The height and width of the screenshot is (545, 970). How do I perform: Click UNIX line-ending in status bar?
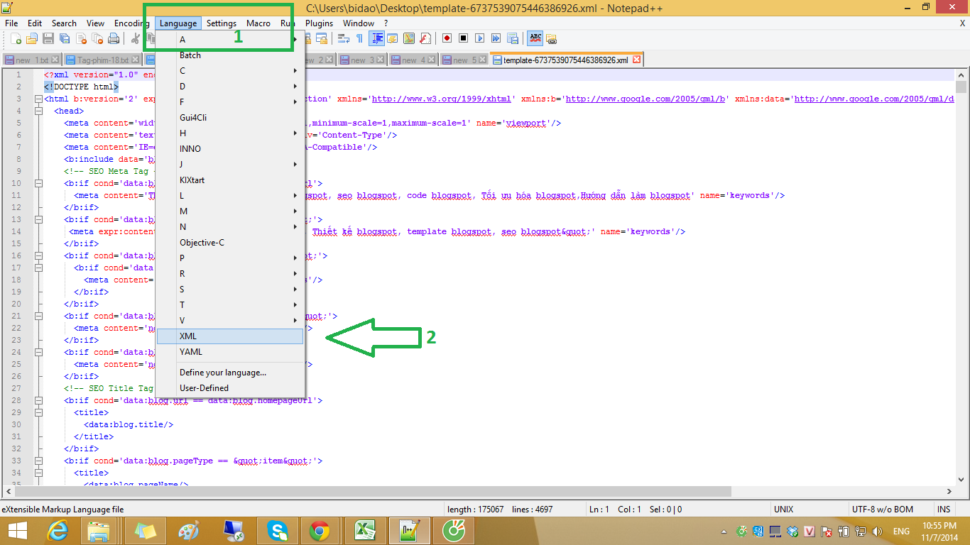pos(783,509)
